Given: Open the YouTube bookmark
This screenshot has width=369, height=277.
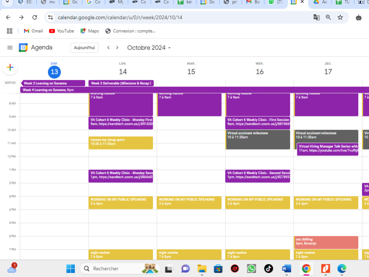Looking at the screenshot, I should 61,31.
